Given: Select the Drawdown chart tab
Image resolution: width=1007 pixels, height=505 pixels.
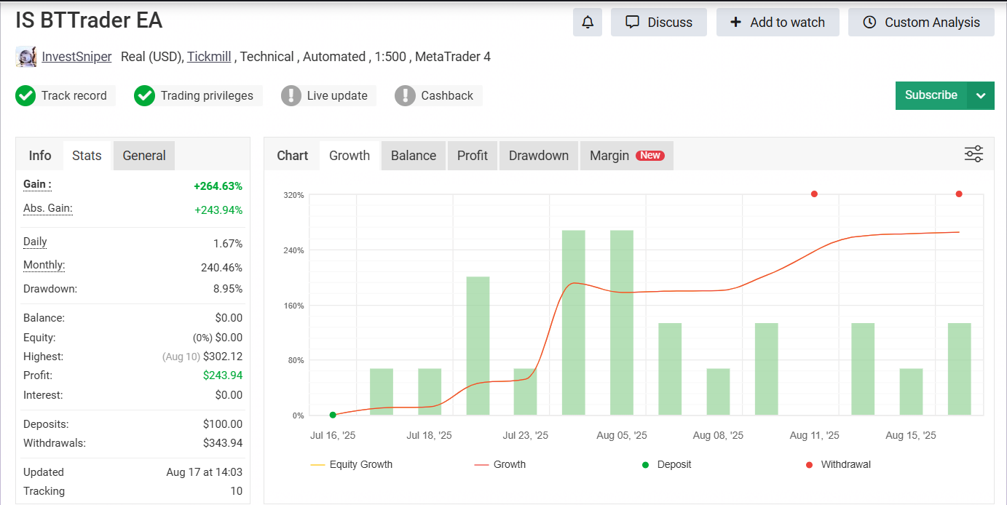Looking at the screenshot, I should coord(539,156).
